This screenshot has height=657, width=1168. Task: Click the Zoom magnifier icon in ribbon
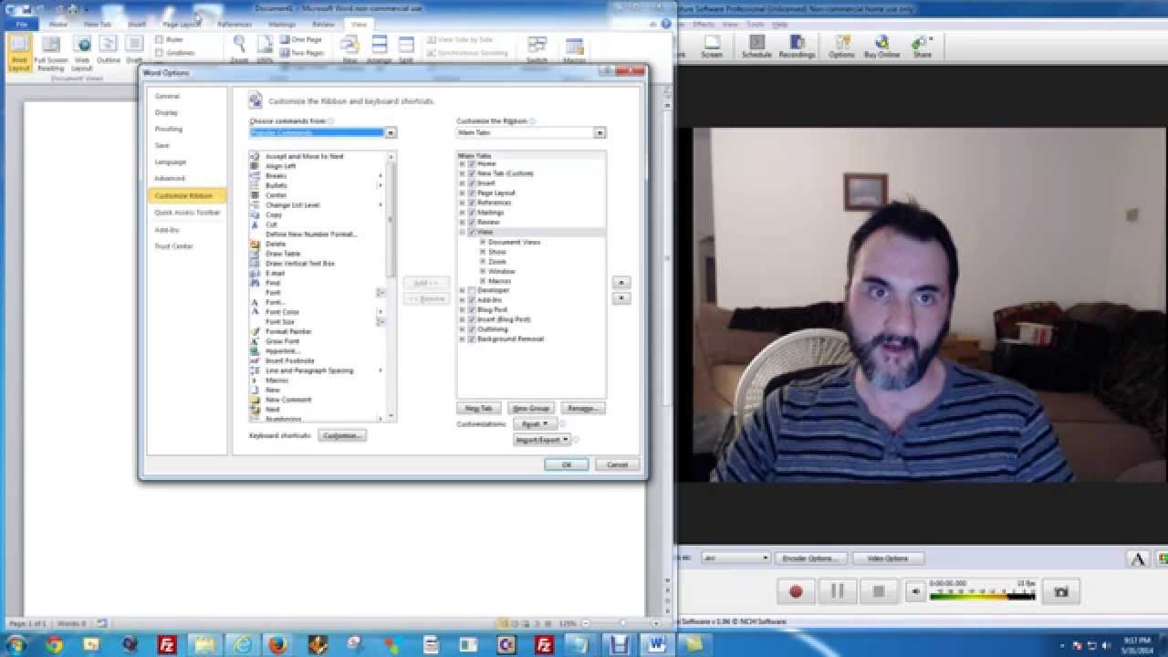[x=239, y=47]
